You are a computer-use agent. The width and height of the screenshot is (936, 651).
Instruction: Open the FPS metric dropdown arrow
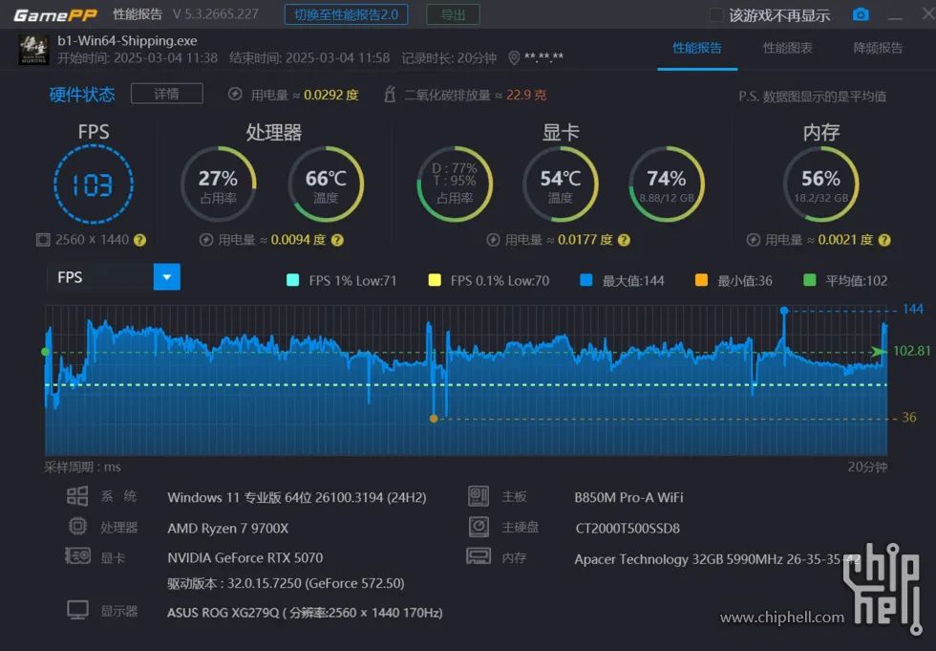[167, 277]
